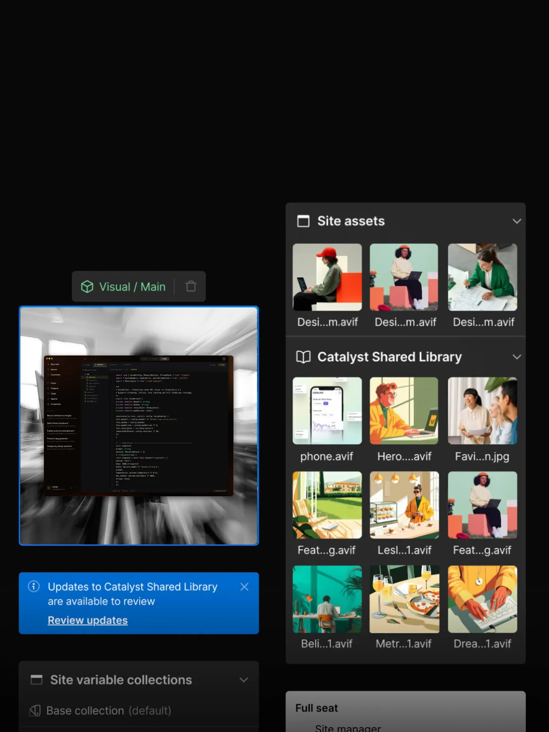
Task: Select the Hero....avif illustration thumbnail
Action: [x=404, y=411]
